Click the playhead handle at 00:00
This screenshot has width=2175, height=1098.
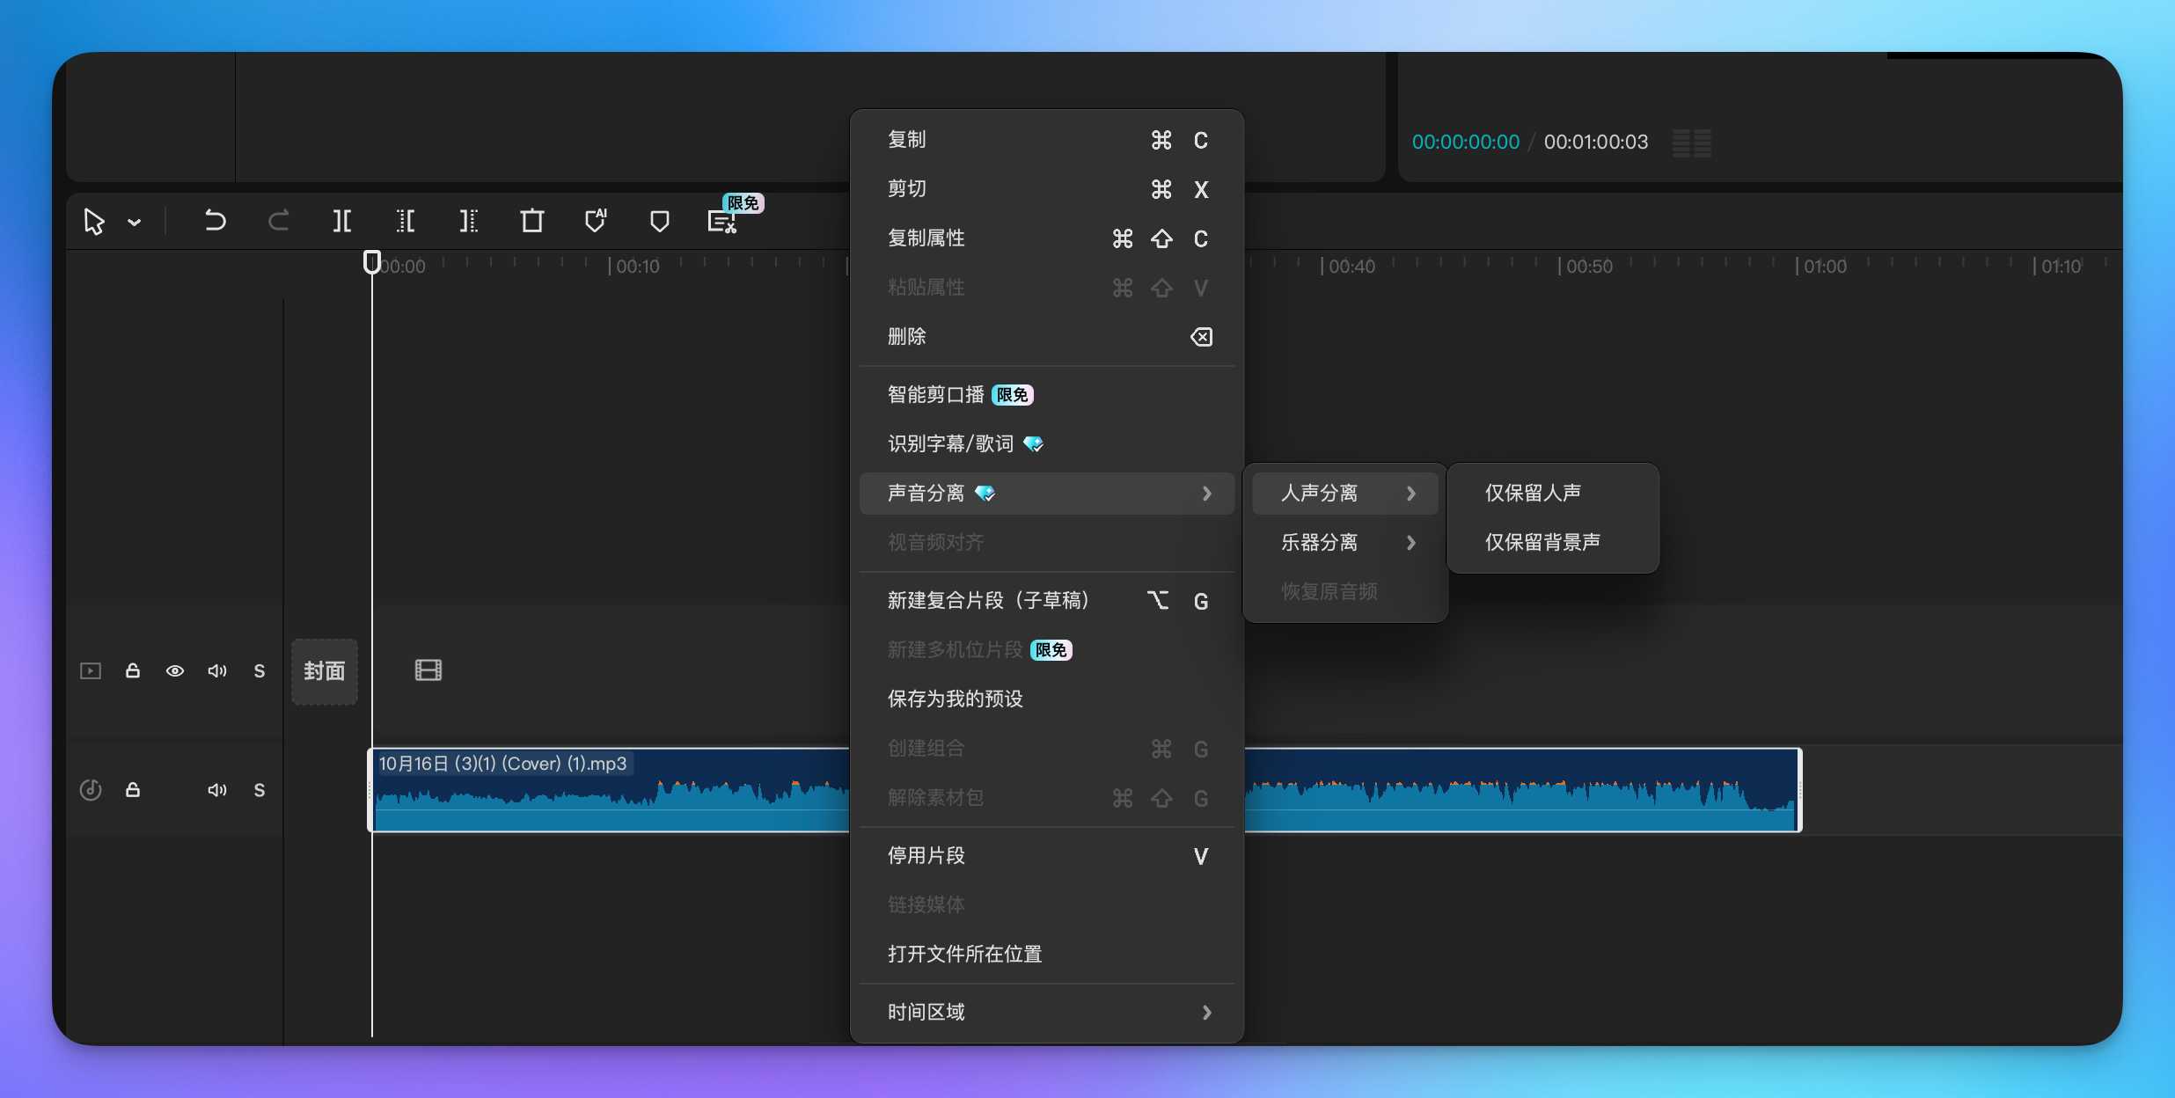coord(372,262)
